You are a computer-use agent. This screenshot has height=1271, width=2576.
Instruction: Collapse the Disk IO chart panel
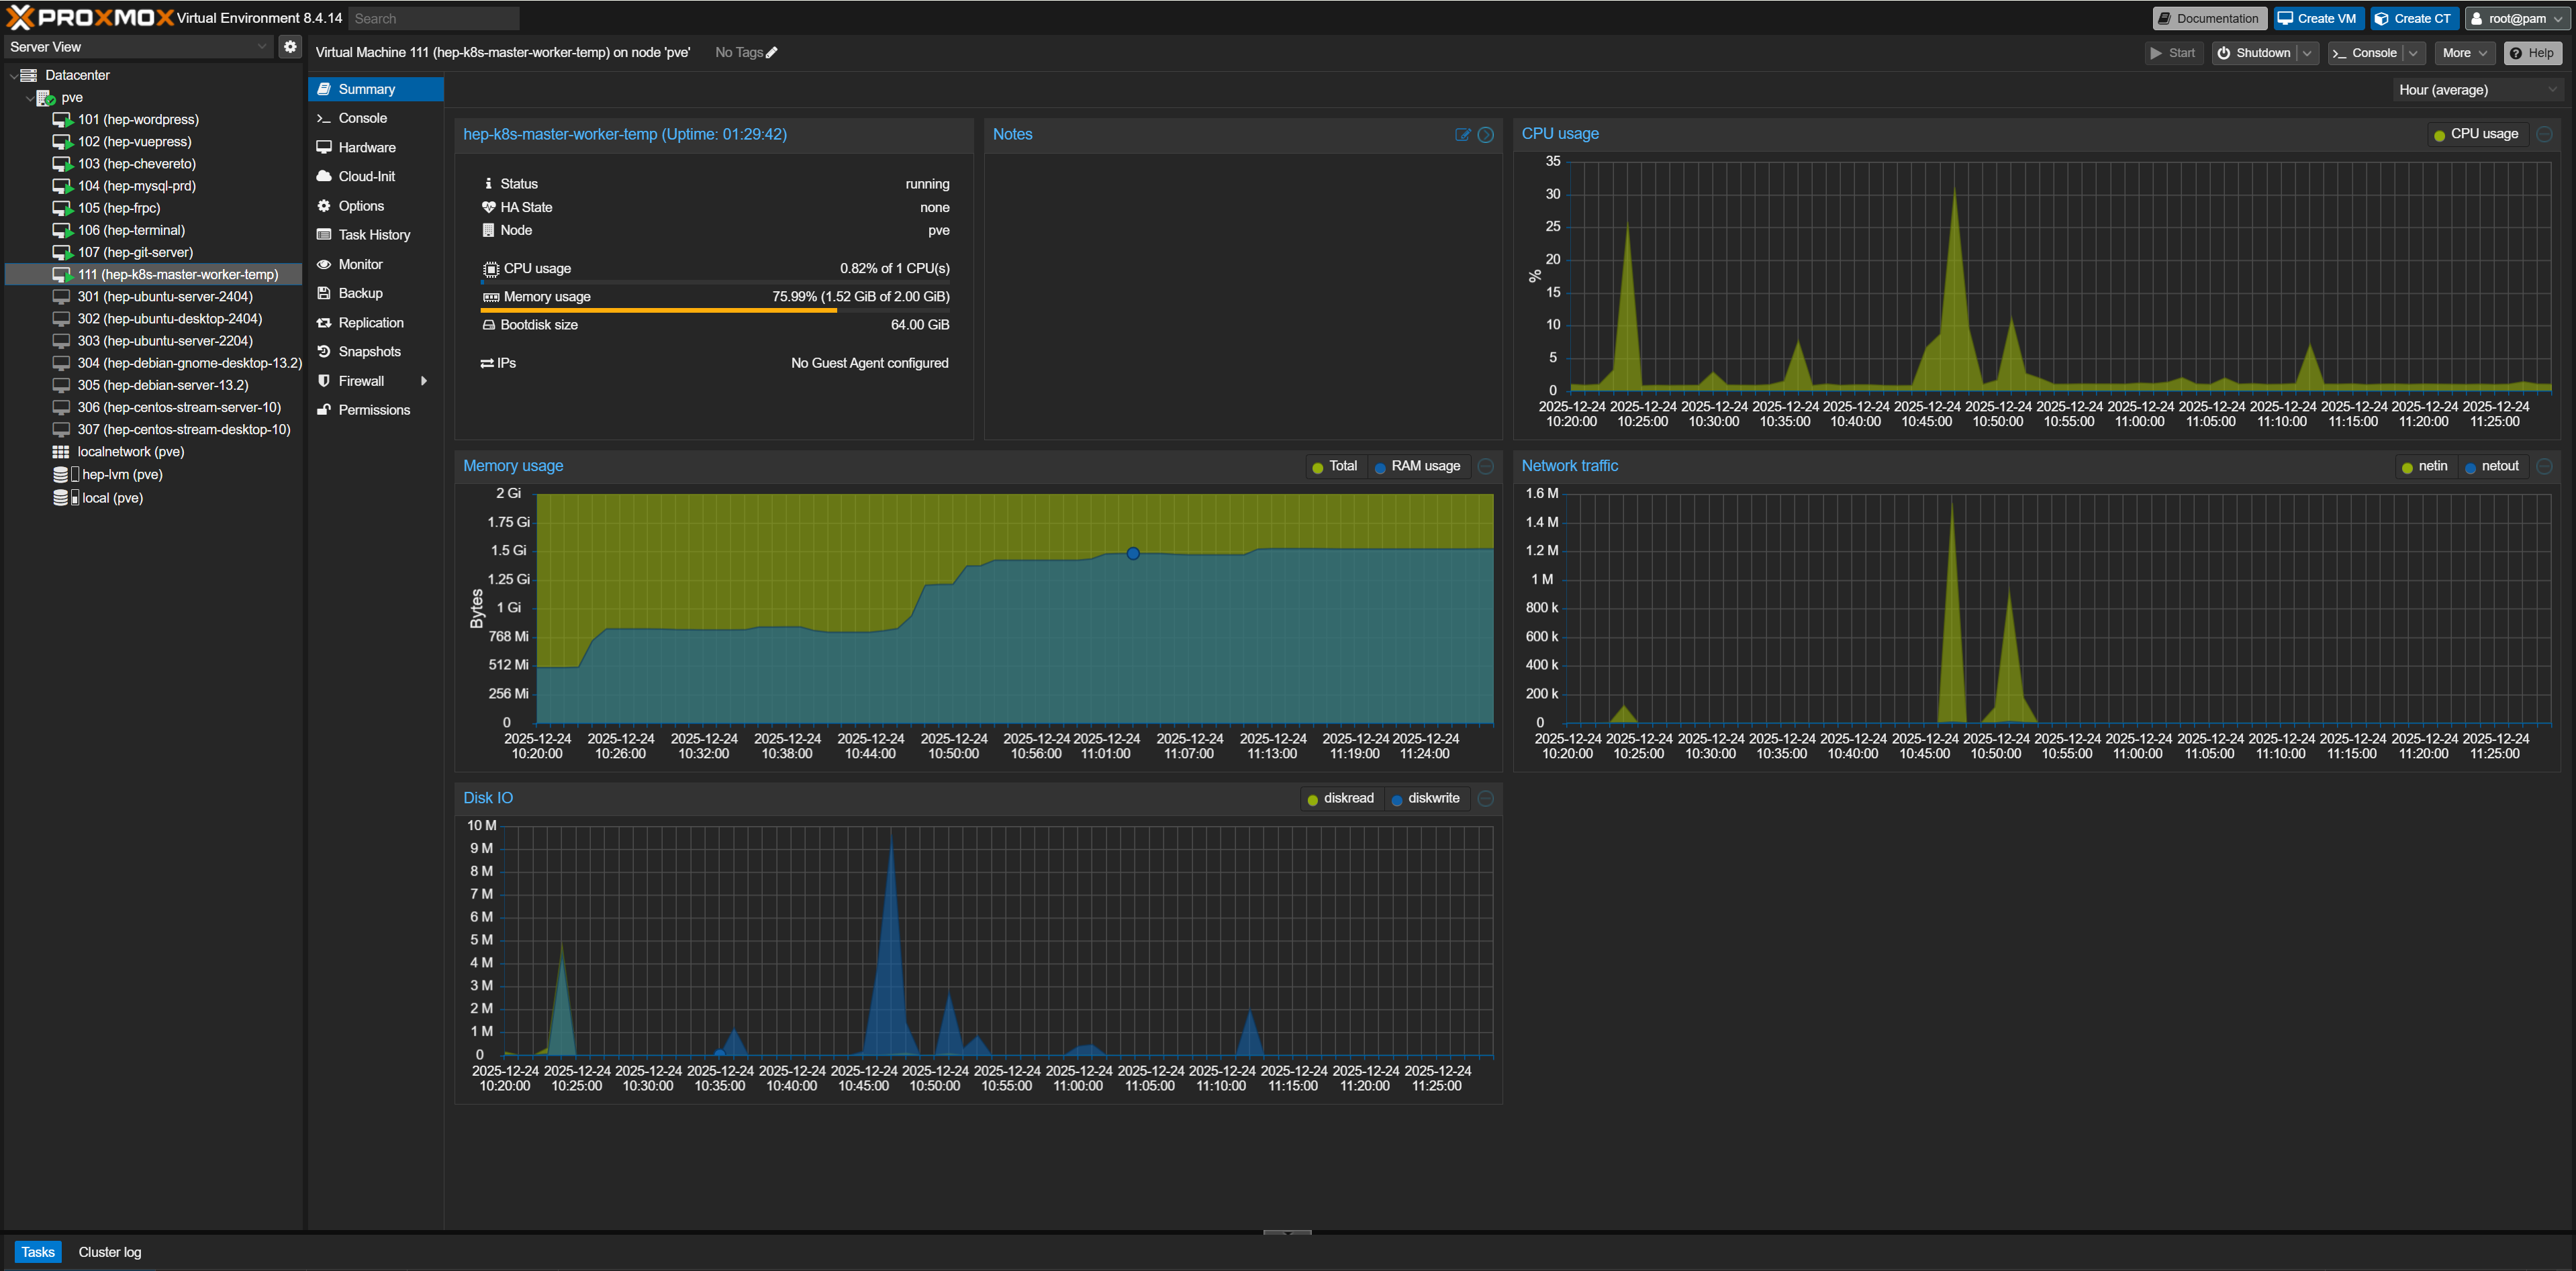1486,799
